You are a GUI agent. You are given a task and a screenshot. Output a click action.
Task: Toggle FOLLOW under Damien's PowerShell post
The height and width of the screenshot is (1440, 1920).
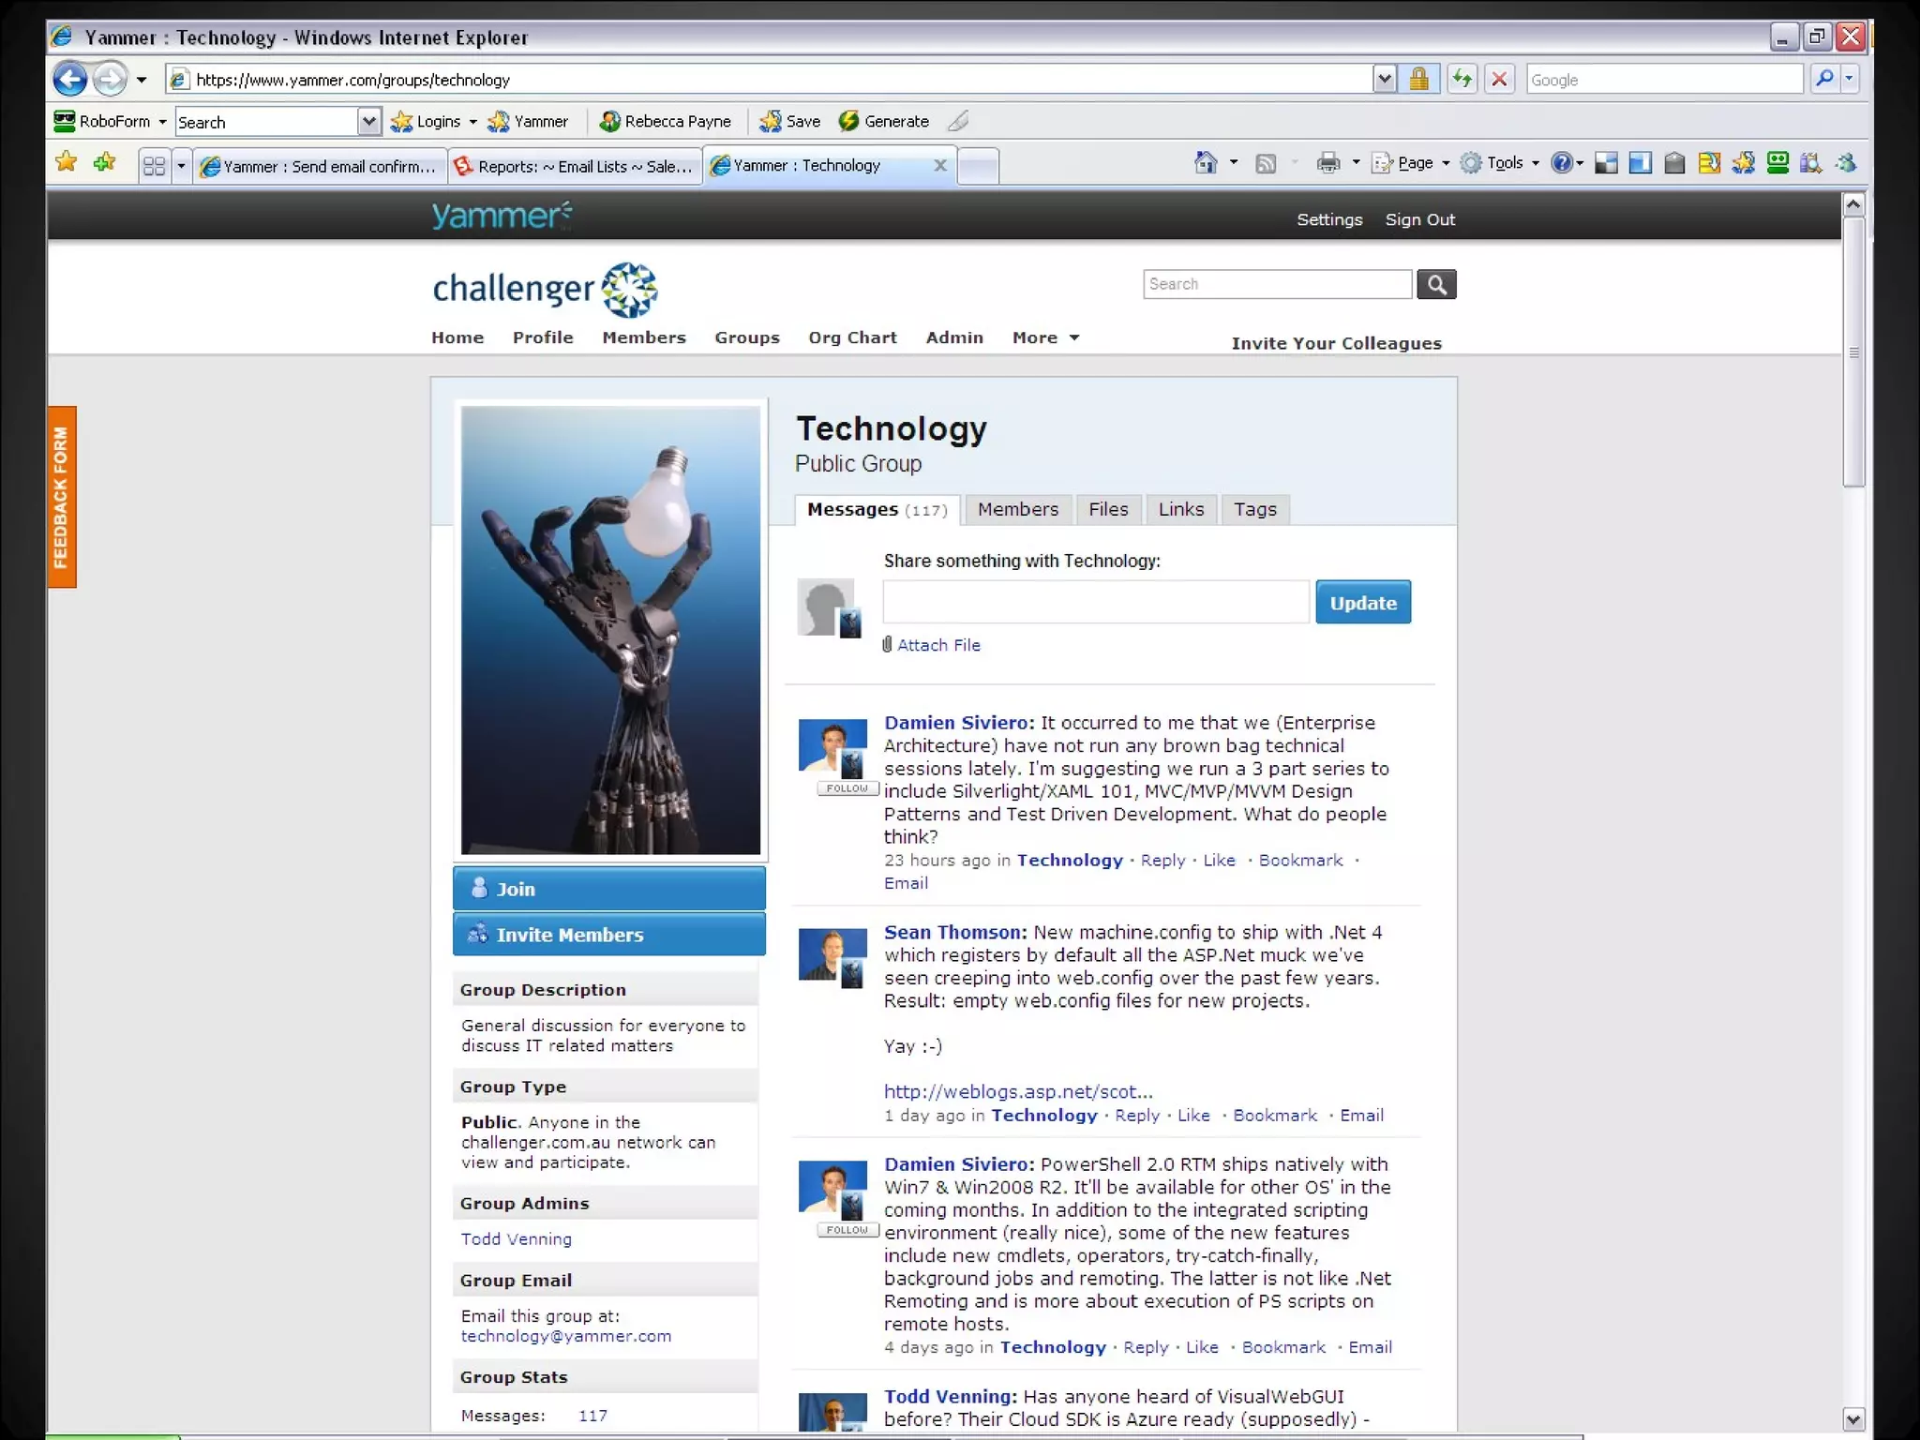coord(847,1229)
